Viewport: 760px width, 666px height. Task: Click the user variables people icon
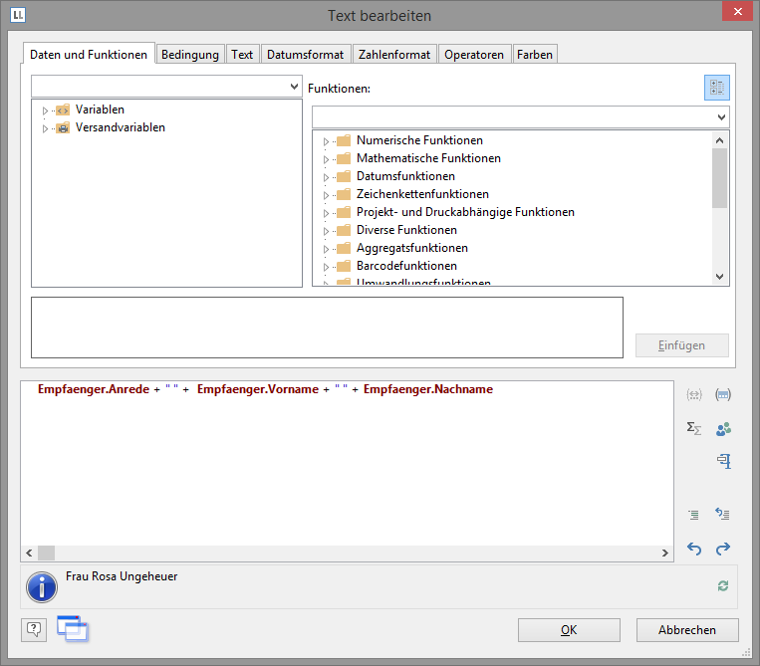(x=723, y=428)
